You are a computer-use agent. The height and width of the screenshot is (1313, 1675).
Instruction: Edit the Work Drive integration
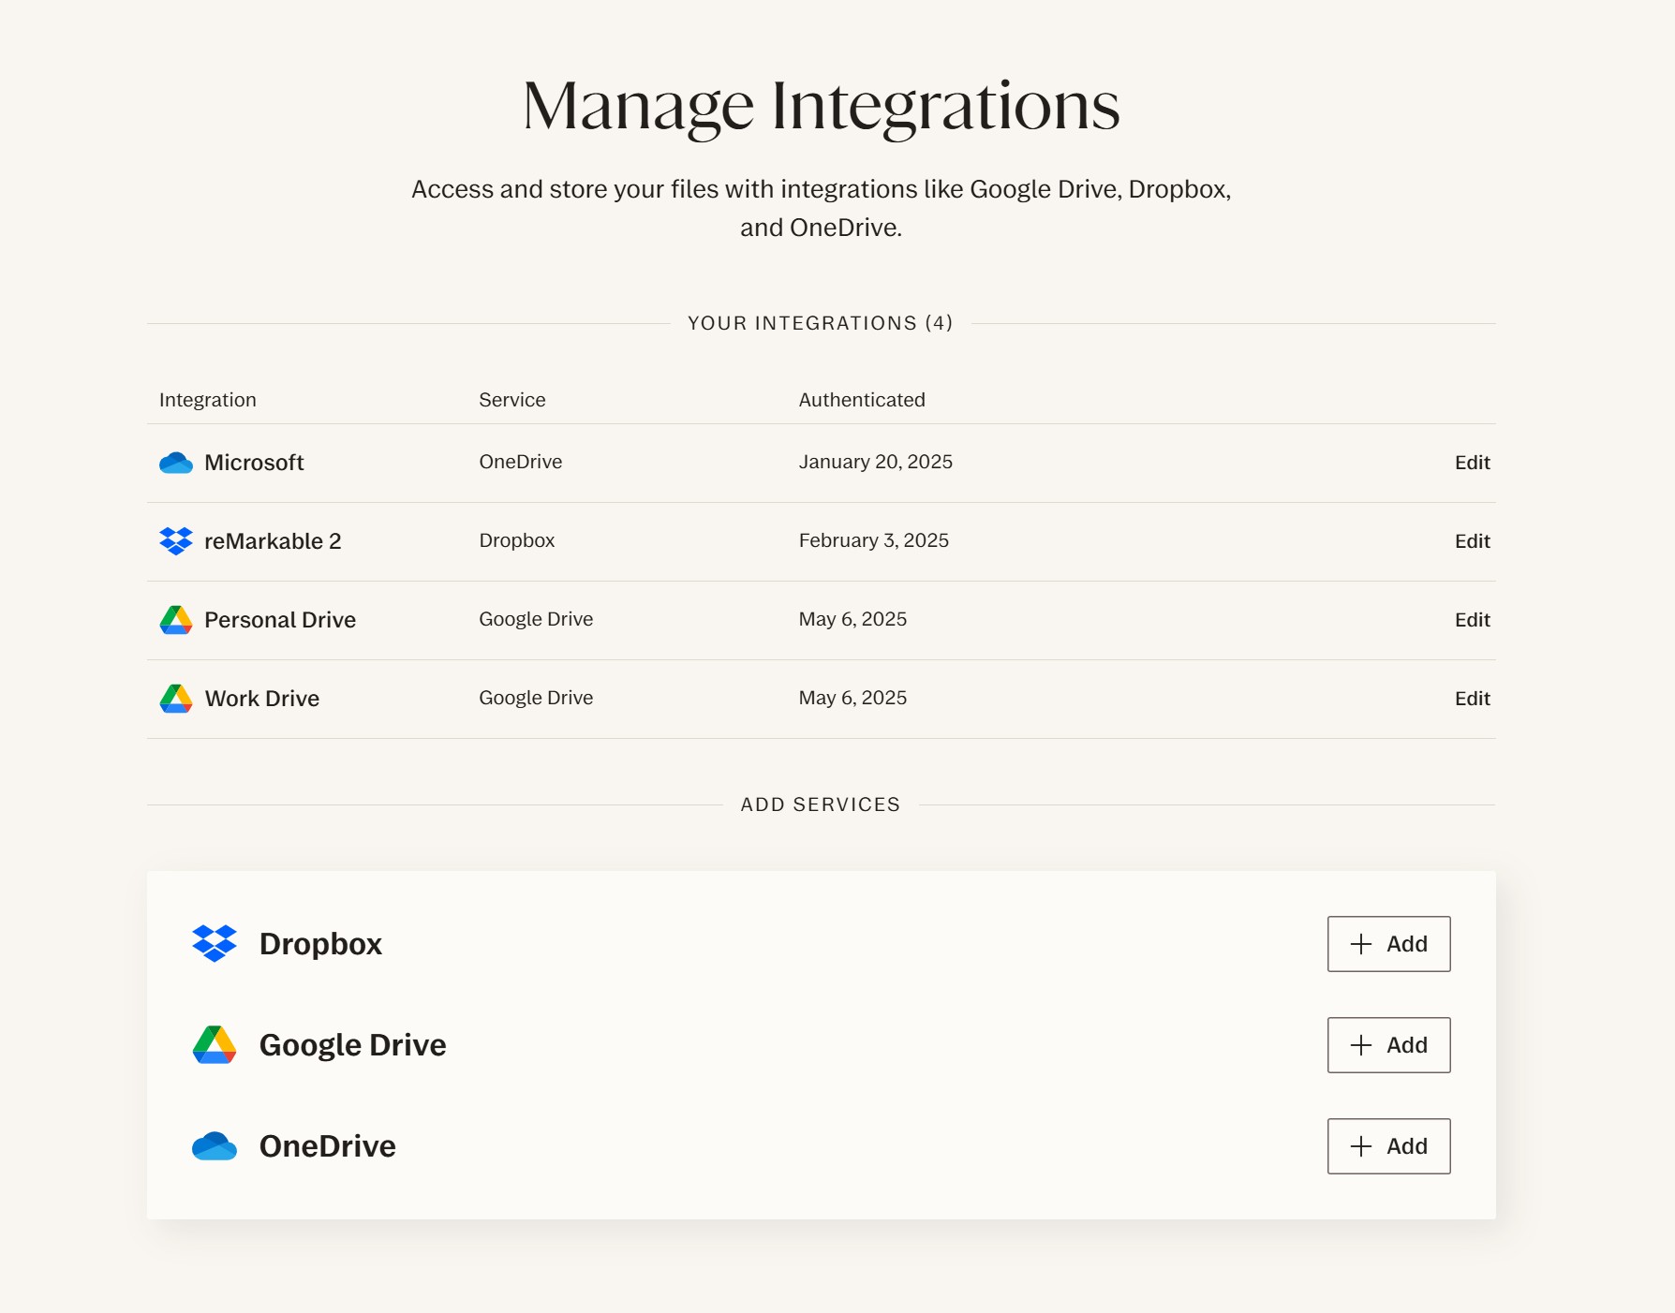pos(1472,699)
